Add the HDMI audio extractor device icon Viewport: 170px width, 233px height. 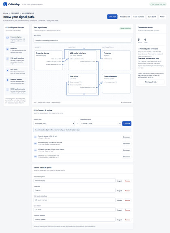click(x=7, y=90)
